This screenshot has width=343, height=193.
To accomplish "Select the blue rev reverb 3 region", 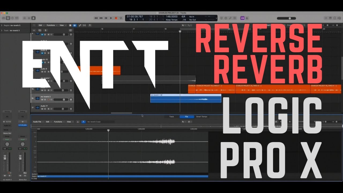I will pyautogui.click(x=186, y=98).
